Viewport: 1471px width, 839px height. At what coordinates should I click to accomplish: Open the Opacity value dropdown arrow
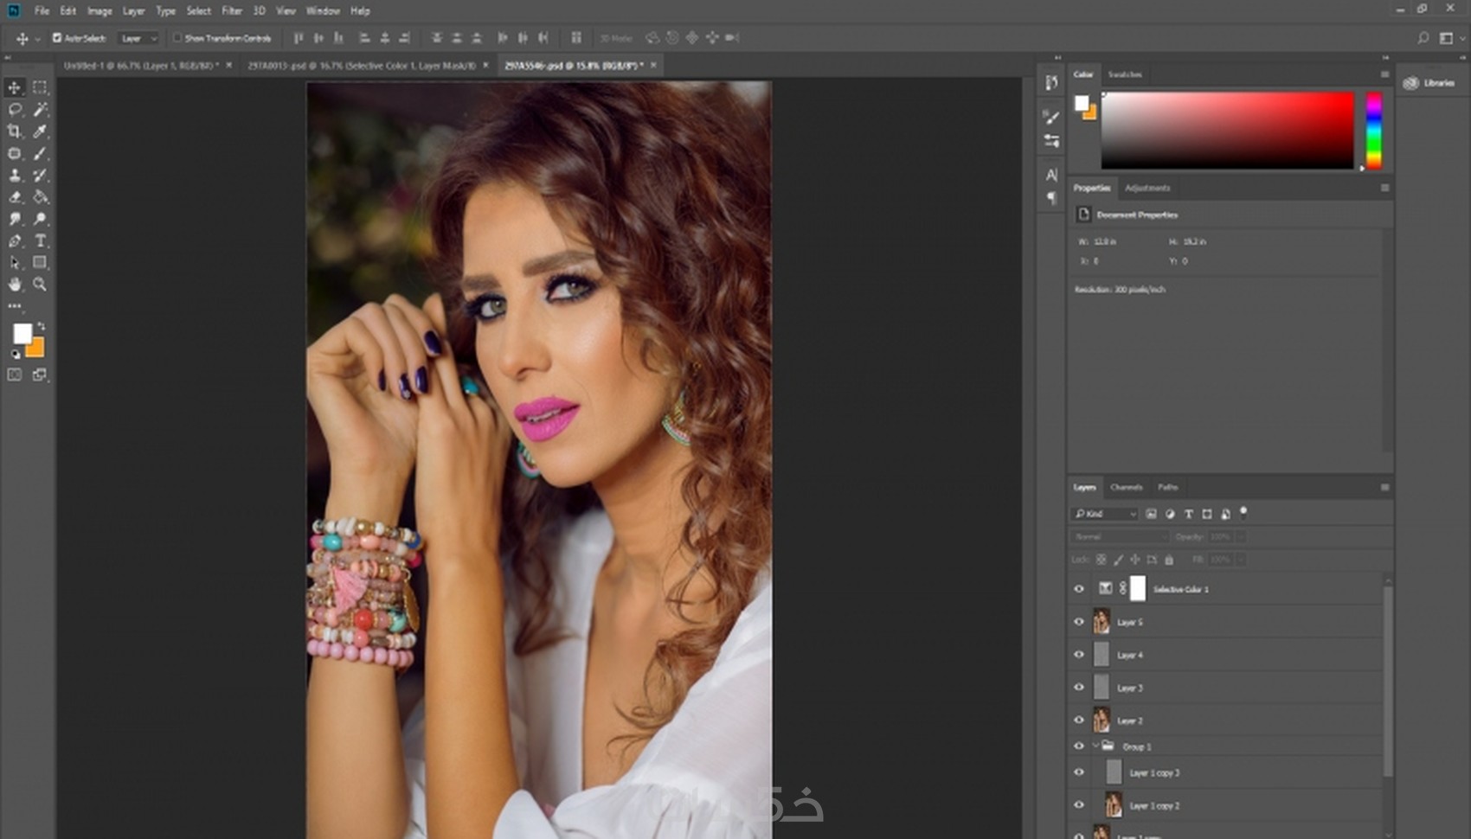point(1240,537)
